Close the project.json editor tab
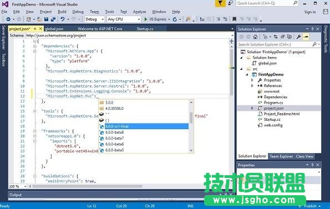Viewport: 330px width, 209px height. coord(40,29)
